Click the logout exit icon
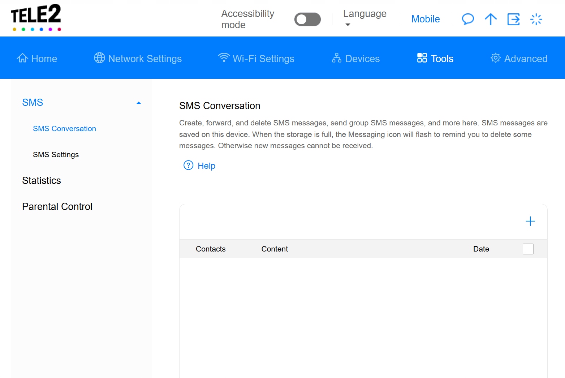The height and width of the screenshot is (378, 565). (513, 19)
